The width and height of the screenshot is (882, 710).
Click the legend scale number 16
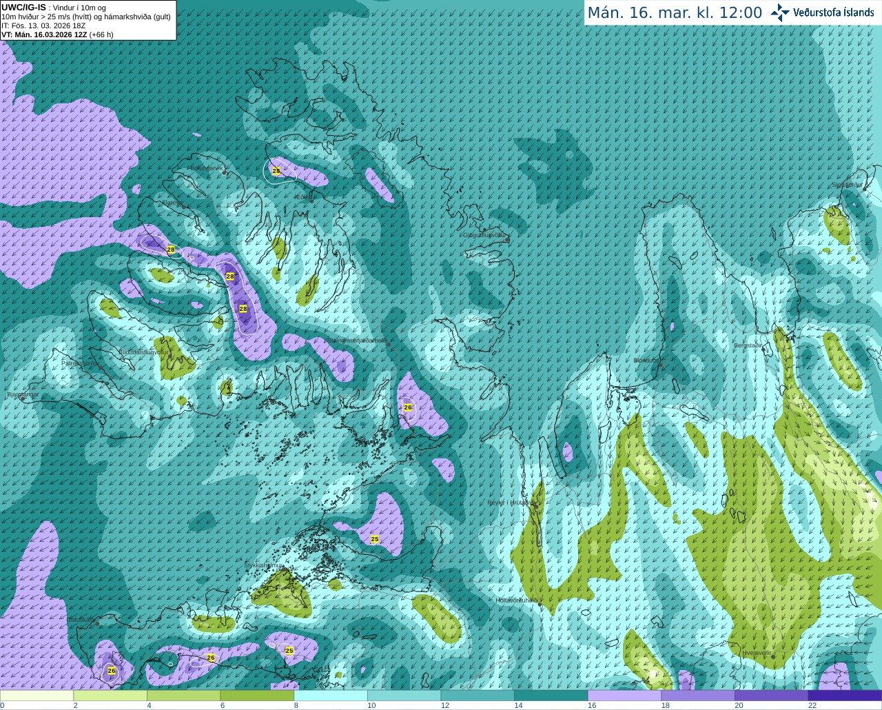[592, 705]
